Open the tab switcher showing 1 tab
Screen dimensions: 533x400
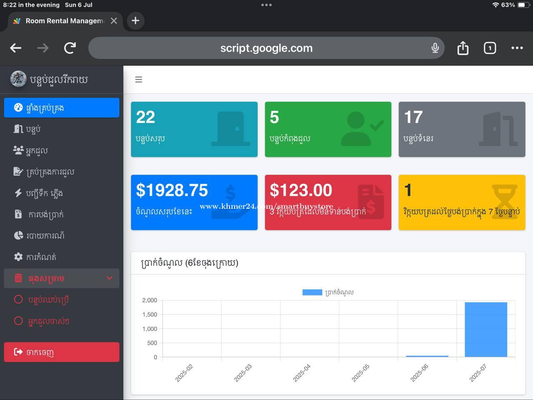click(x=490, y=48)
